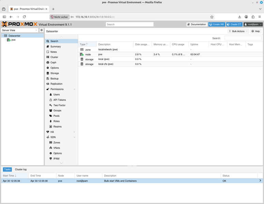Image resolution: width=264 pixels, height=204 pixels.
Task: Open the Search menu item
Action: pyautogui.click(x=61, y=41)
